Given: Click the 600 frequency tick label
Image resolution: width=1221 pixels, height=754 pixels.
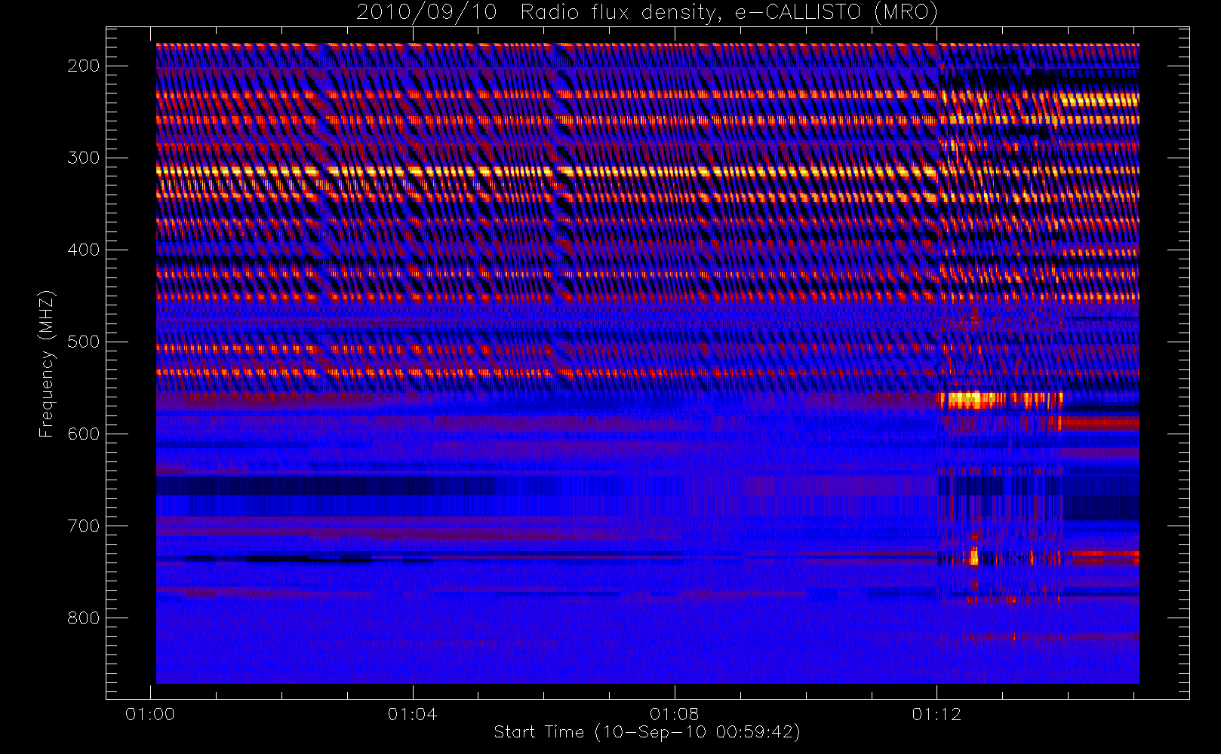Looking at the screenshot, I should coord(84,434).
